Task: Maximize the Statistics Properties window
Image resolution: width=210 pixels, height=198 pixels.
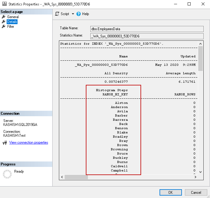Action: 189,4
